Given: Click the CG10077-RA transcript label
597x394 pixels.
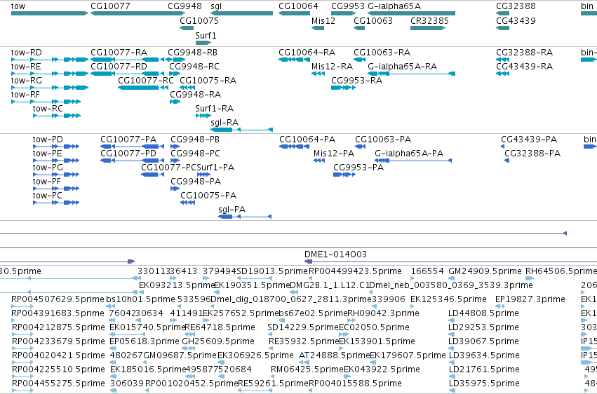Looking at the screenshot, I should (119, 52).
